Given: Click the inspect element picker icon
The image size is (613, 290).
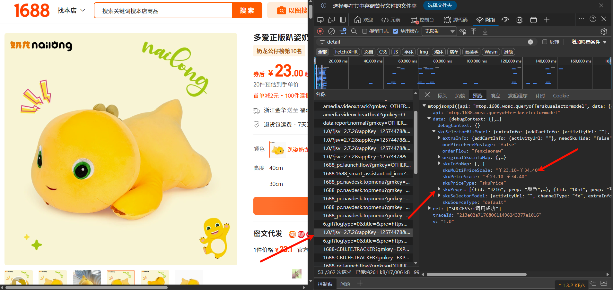Looking at the screenshot, I should 320,20.
